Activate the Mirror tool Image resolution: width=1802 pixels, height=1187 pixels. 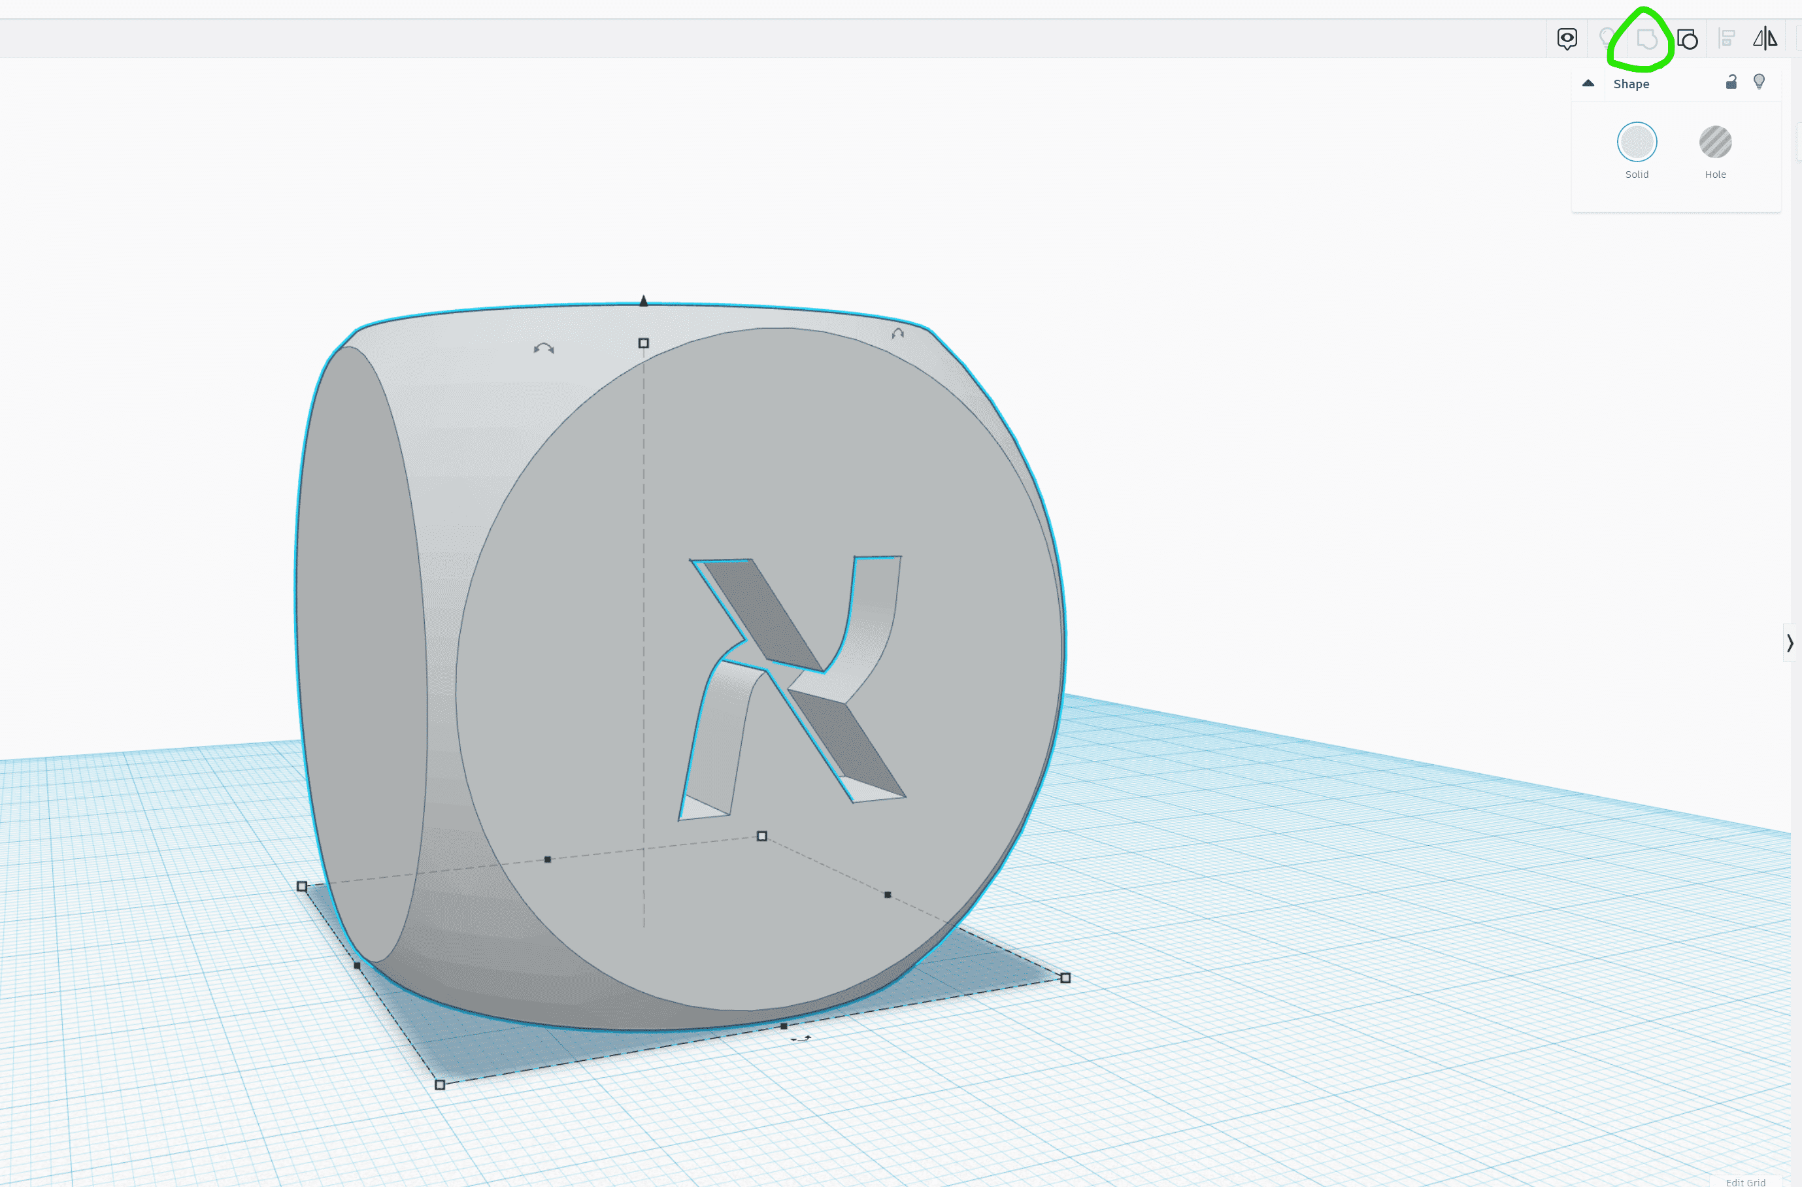[1764, 39]
